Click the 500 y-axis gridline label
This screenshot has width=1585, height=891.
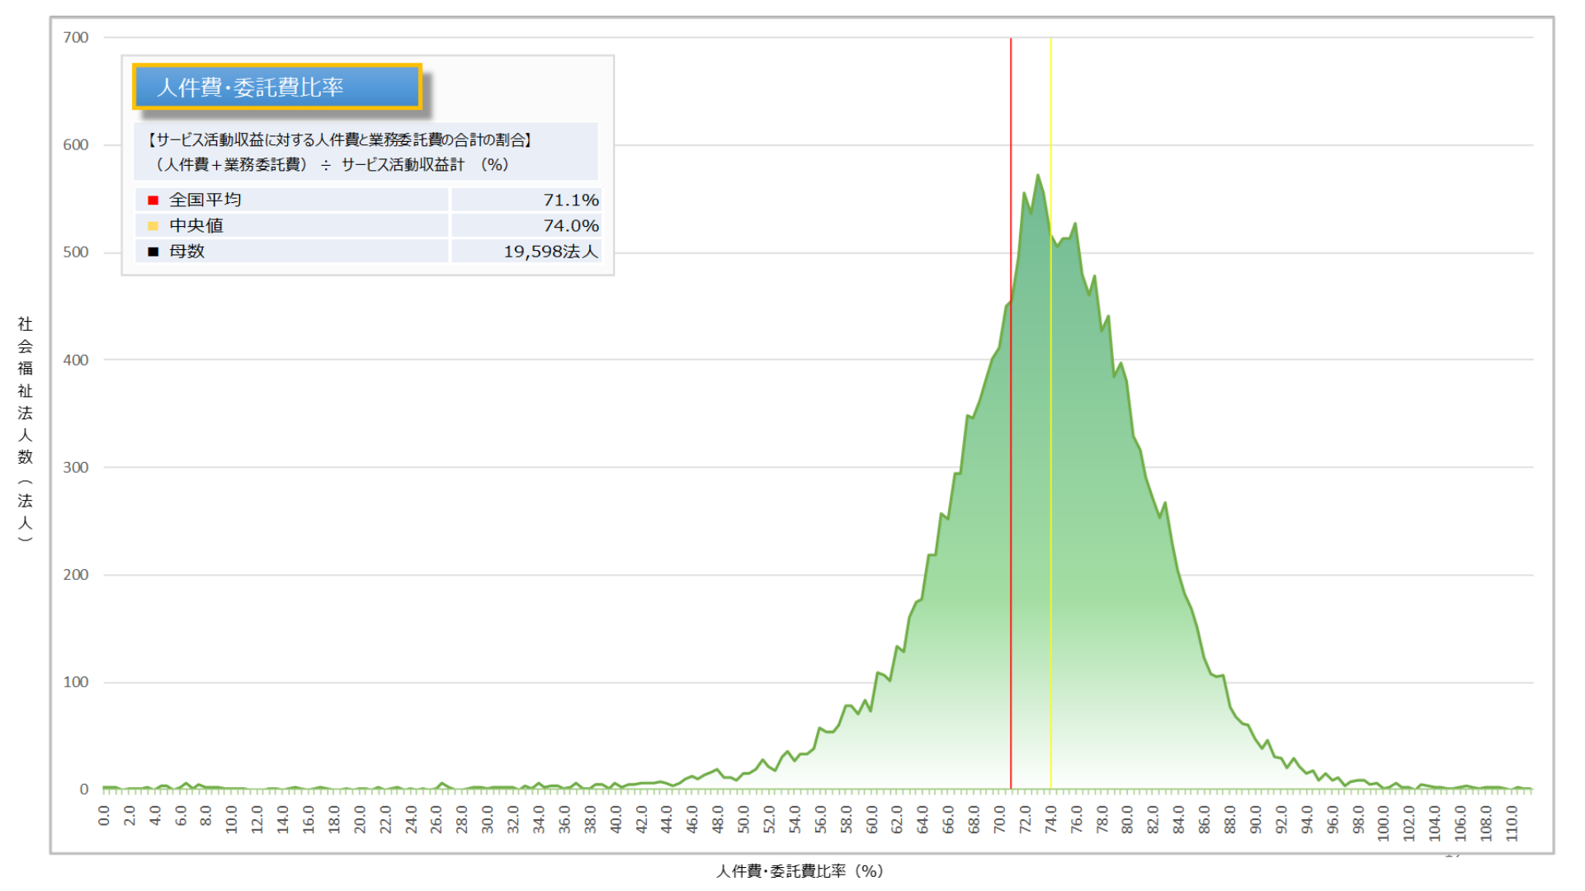(76, 252)
